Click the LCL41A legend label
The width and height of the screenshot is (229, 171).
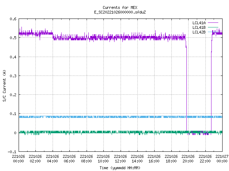coord(199,23)
